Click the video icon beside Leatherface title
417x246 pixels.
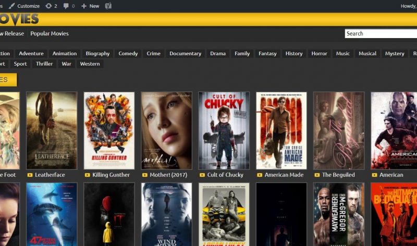tap(30, 175)
